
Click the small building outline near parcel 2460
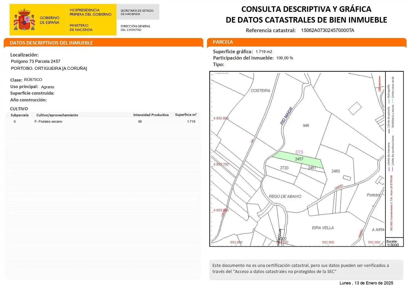[x=347, y=178]
